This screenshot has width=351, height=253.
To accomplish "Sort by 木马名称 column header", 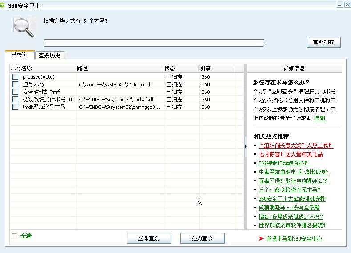I will point(43,68).
